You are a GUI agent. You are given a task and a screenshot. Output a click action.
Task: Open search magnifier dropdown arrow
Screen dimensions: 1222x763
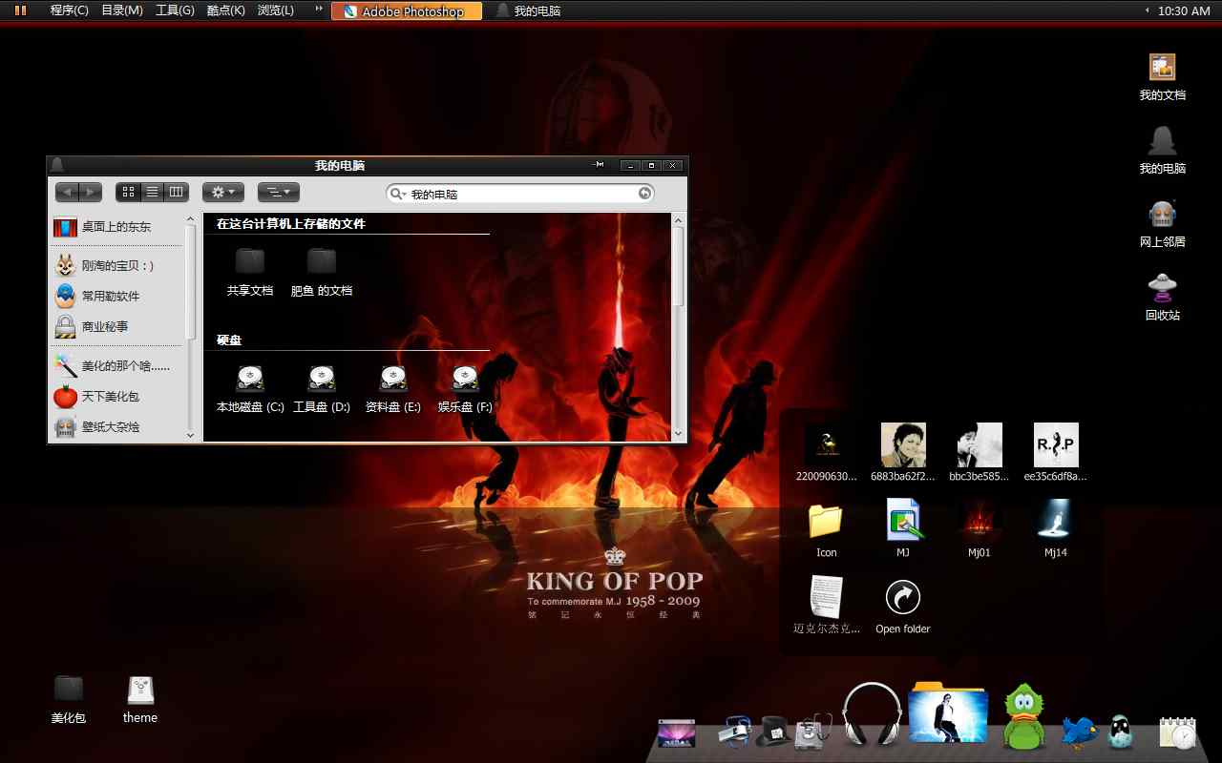click(x=398, y=194)
